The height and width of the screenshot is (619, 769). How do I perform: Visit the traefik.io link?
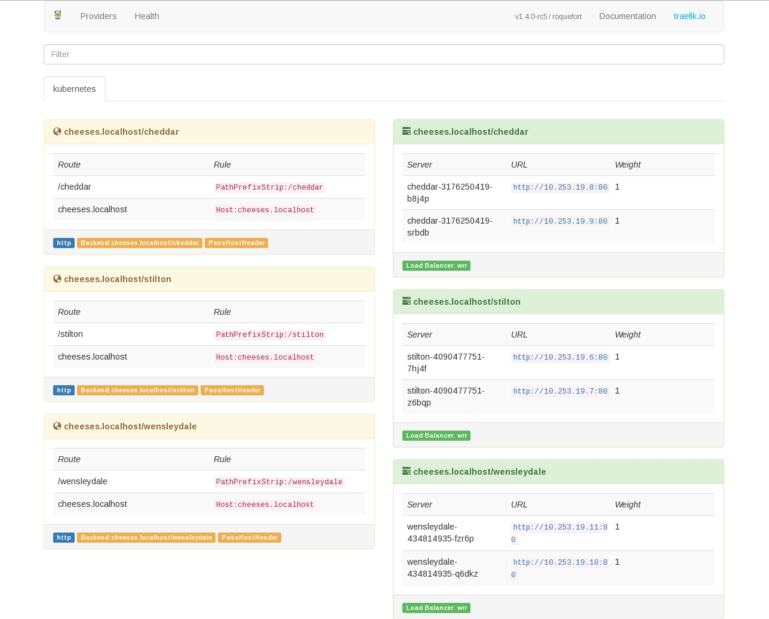click(690, 16)
